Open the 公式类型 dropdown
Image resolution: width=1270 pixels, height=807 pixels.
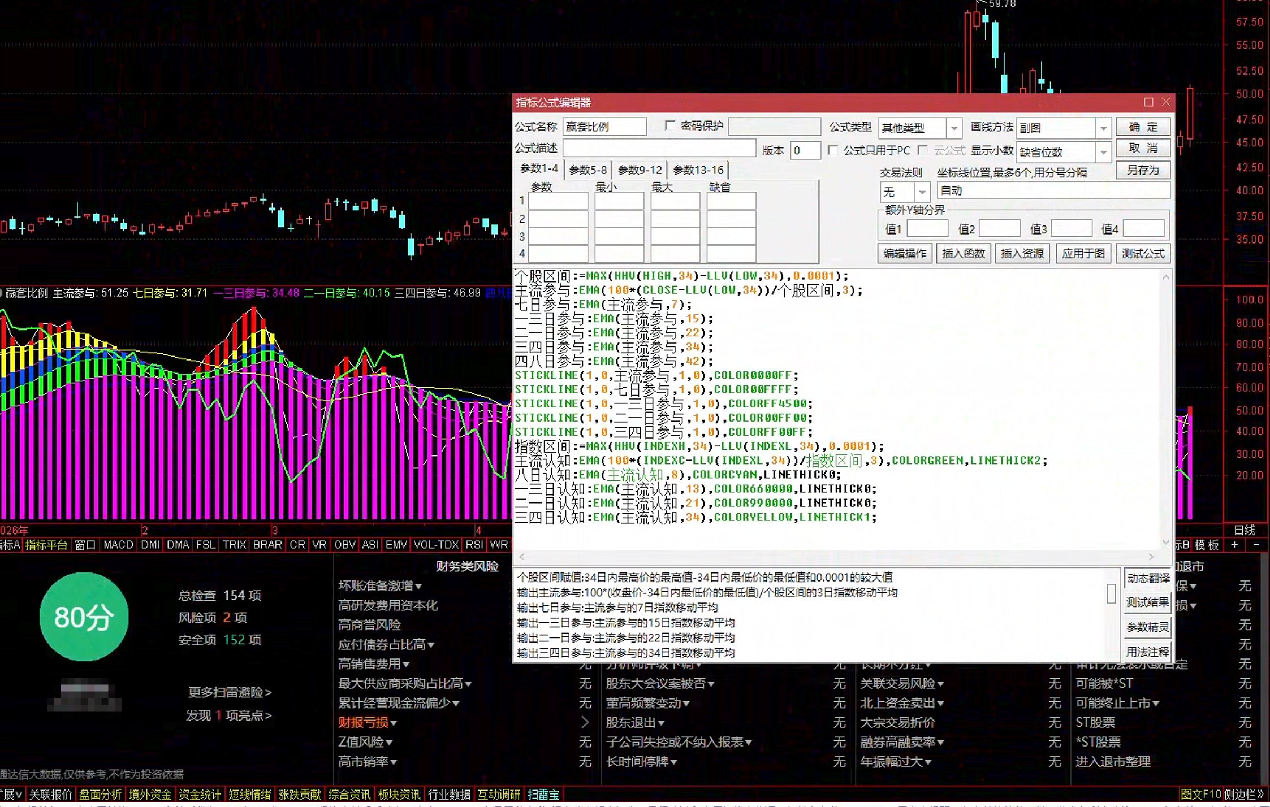(x=954, y=128)
